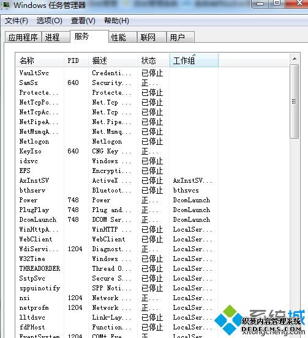The height and width of the screenshot is (338, 308).
Task: Switch to the 性能 tab
Action: pyautogui.click(x=122, y=37)
